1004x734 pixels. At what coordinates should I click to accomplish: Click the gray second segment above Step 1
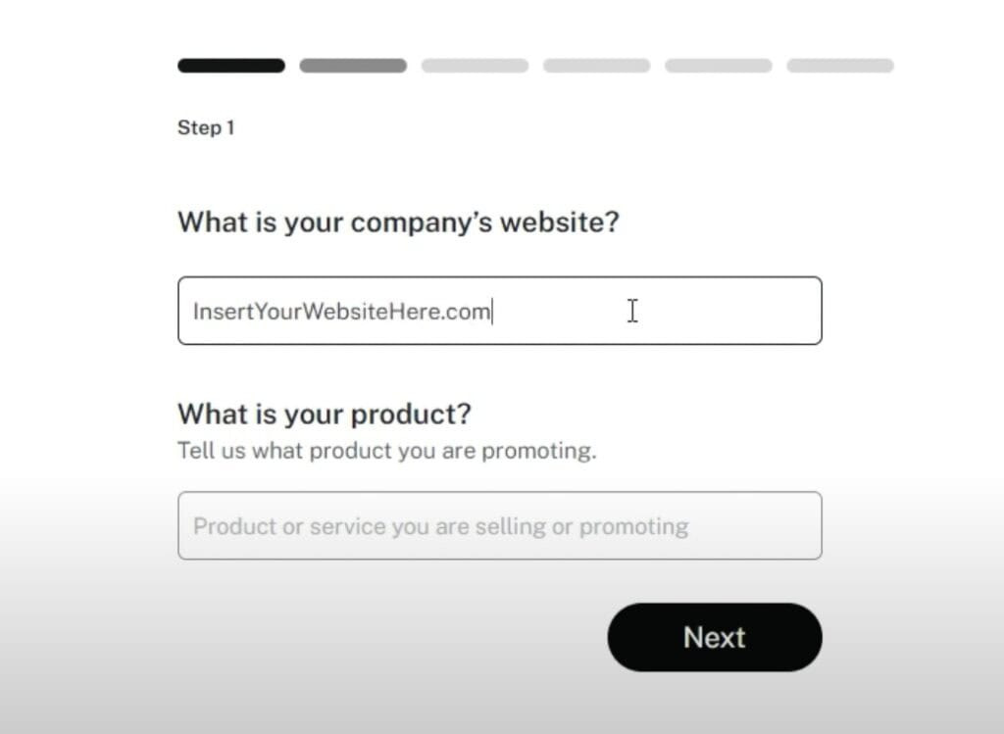352,65
